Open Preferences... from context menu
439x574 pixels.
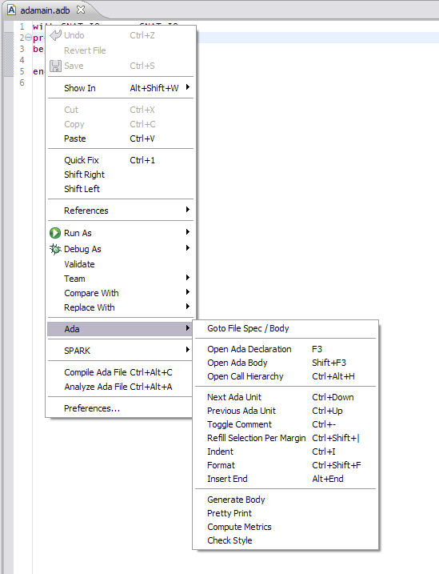coord(121,408)
